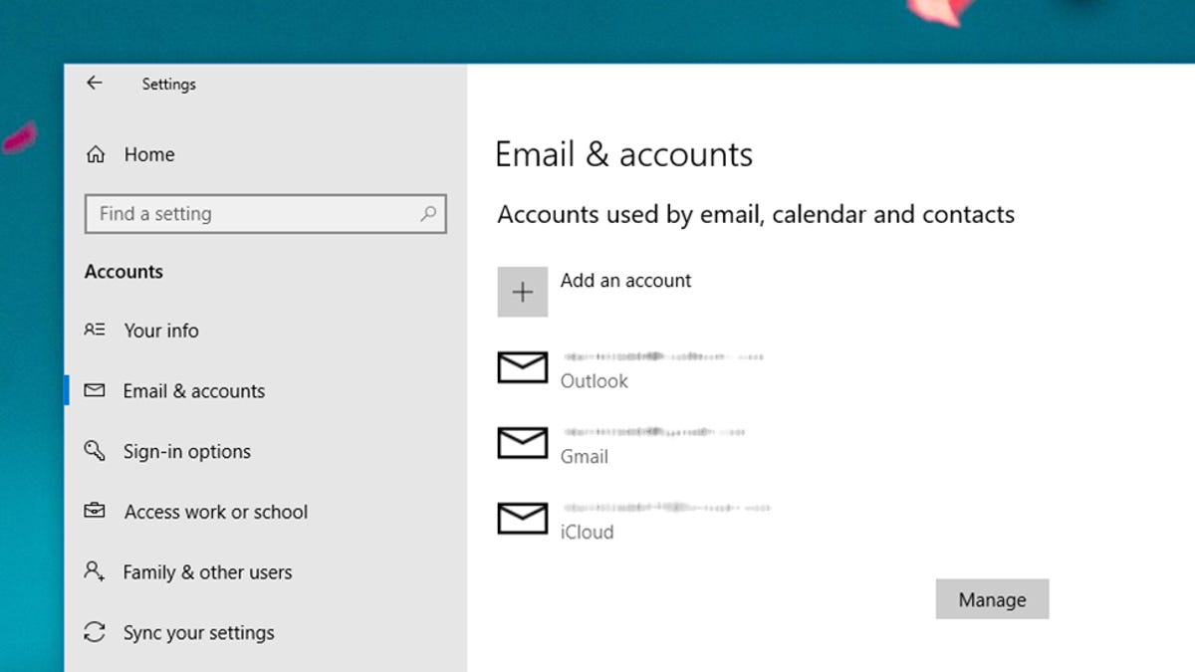
Task: Open the Your info section
Action: [161, 331]
